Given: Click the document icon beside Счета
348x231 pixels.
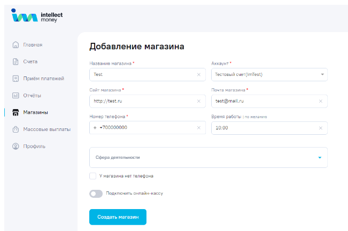Looking at the screenshot, I should 16,61.
